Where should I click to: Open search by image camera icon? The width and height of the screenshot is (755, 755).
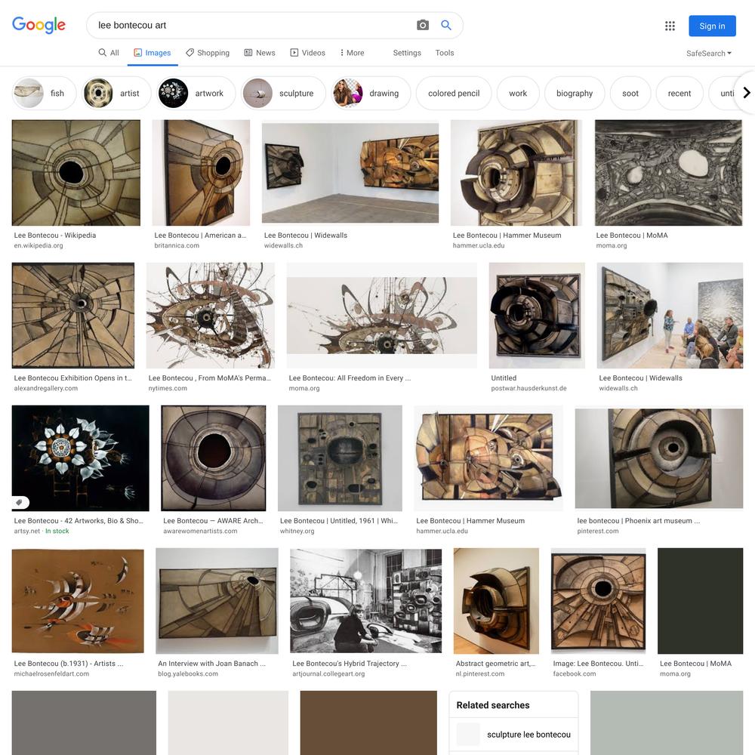pos(422,25)
